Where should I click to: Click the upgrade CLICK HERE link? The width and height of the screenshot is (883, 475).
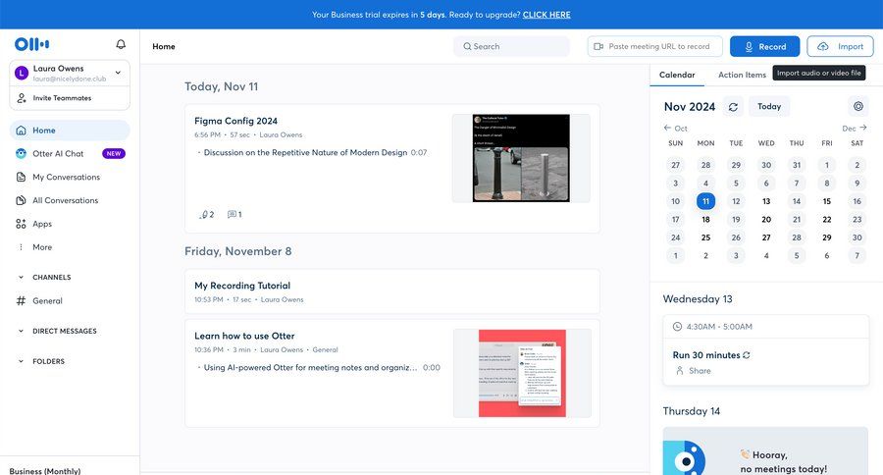click(x=546, y=15)
